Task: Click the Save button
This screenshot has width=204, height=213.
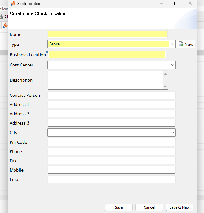Action: [119, 207]
